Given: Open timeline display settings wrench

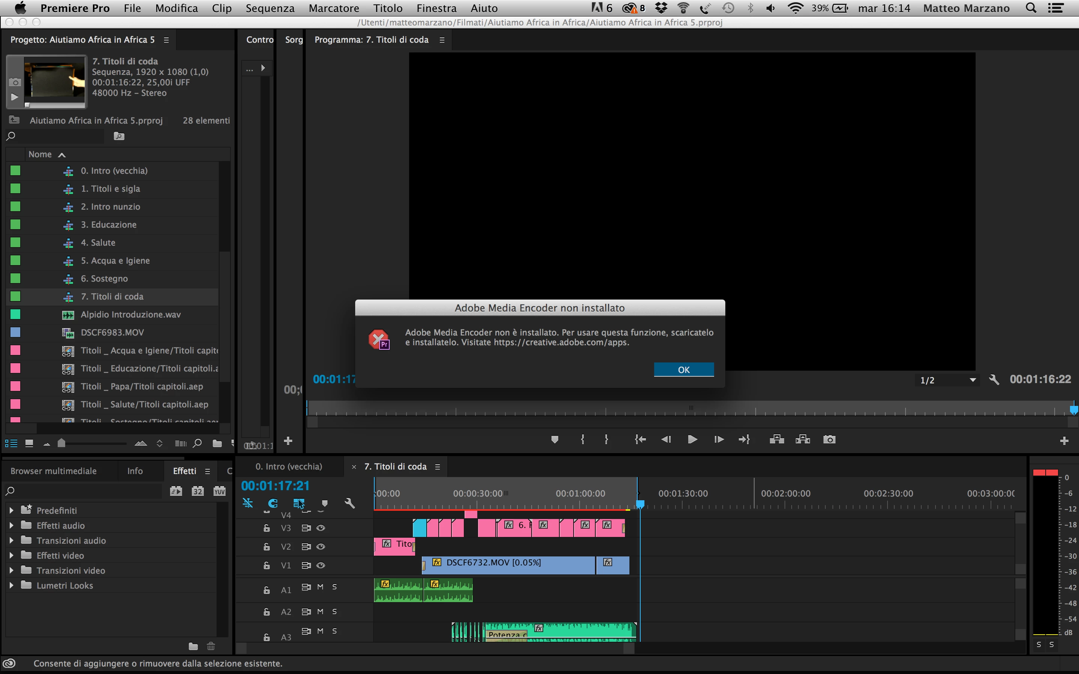Looking at the screenshot, I should 350,503.
